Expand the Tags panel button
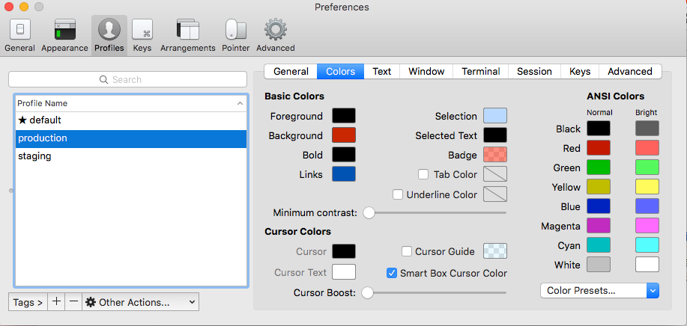This screenshot has width=687, height=326. coord(28,301)
